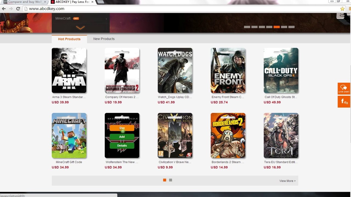Image resolution: width=351 pixels, height=197 pixels.
Task: Open the Call of Duty Black Ops II cover
Action: coord(281,71)
